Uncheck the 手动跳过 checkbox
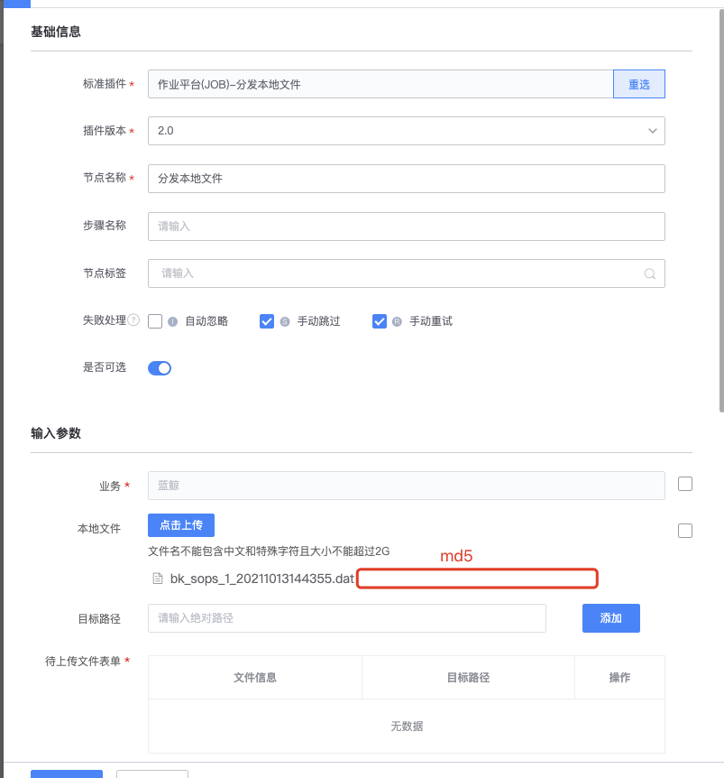This screenshot has height=778, width=724. (267, 320)
